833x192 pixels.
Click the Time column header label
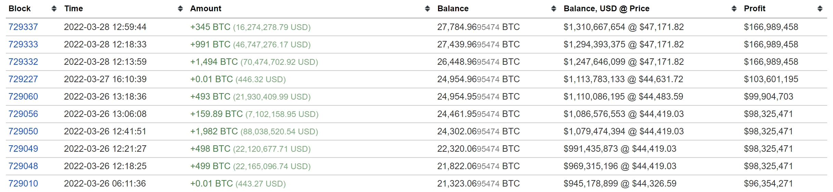click(74, 9)
